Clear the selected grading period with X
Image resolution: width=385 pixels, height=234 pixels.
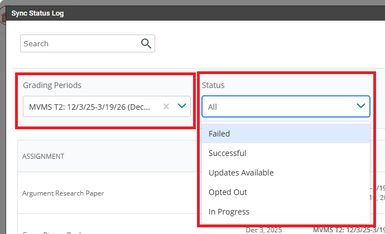point(166,106)
